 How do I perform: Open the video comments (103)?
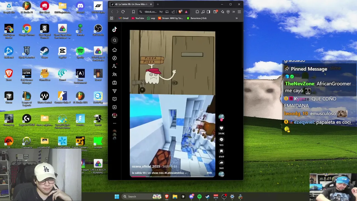tap(221, 140)
